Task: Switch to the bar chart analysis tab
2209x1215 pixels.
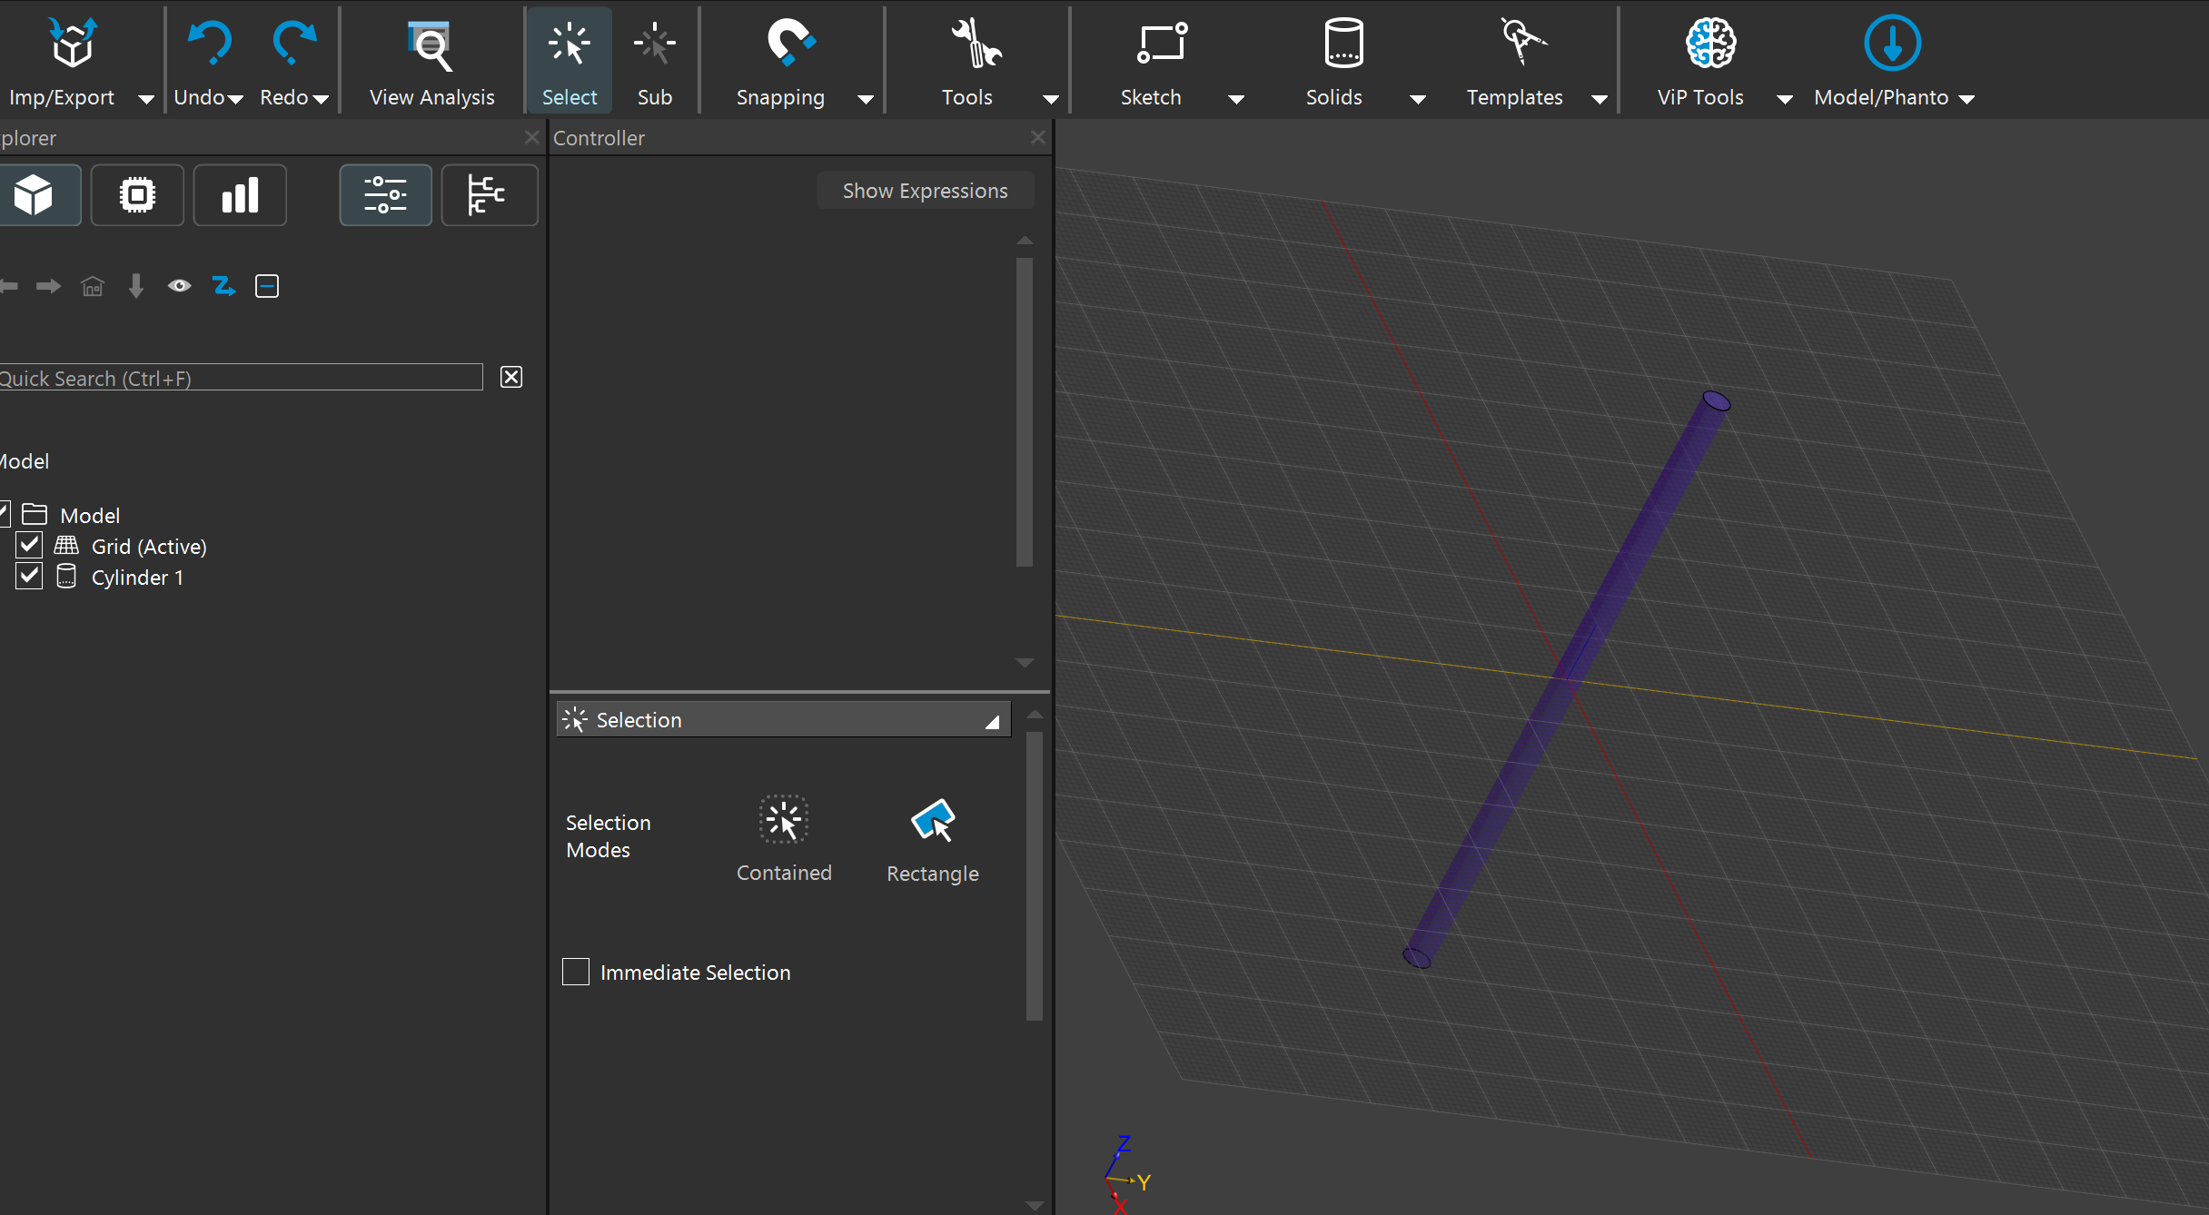Action: [x=240, y=195]
